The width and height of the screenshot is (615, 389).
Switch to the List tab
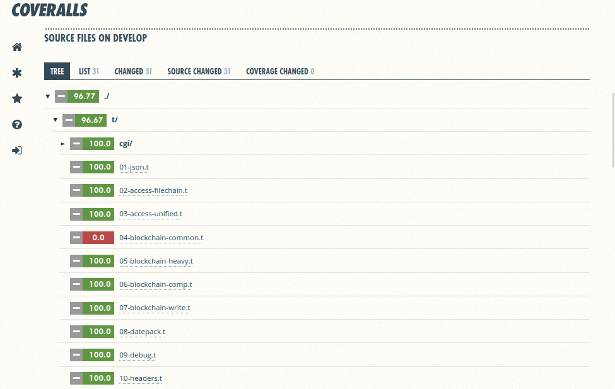coord(88,71)
